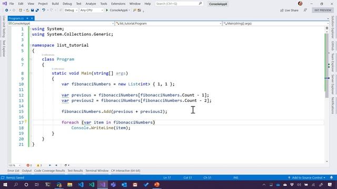Click the search magnifier icon in title bar
This screenshot has width=337, height=189.
point(200,4)
